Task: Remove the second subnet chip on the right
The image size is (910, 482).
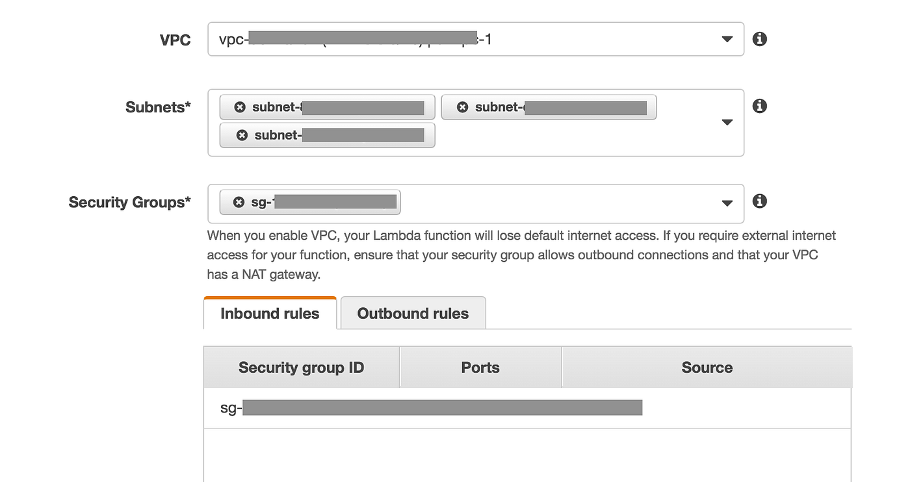Action: tap(462, 107)
